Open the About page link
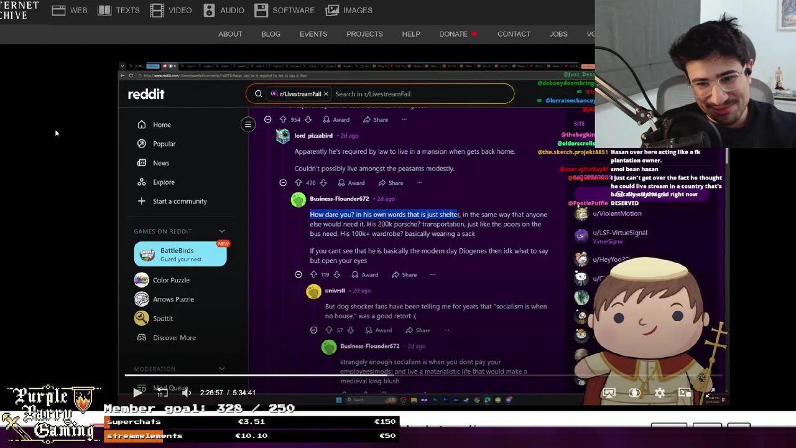796x448 pixels. point(230,34)
